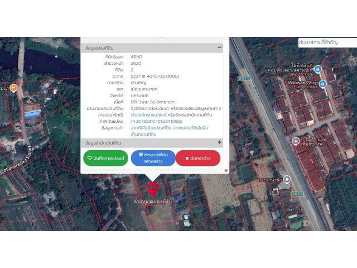The width and height of the screenshot is (357, 268).
Task: Click the popup scroll-down arrow
Action: 226,170
